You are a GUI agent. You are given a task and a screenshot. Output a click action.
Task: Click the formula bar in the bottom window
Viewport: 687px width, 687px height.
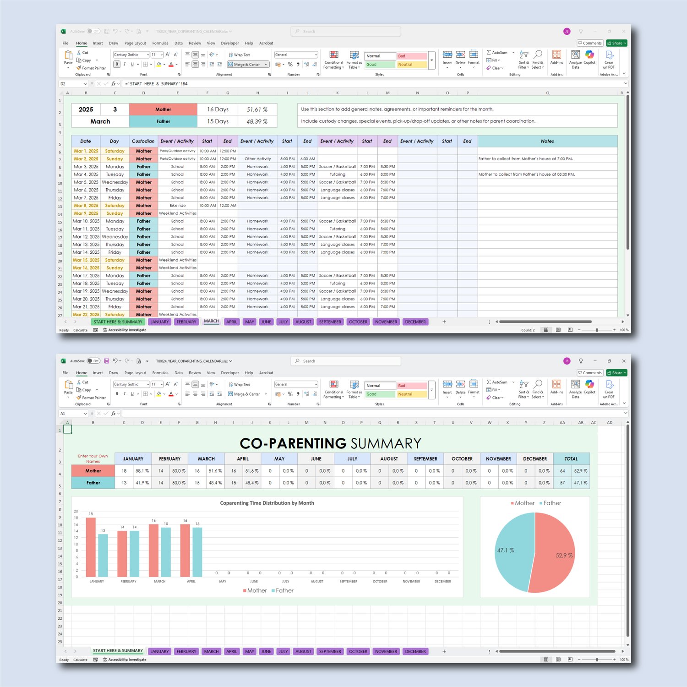click(372, 413)
